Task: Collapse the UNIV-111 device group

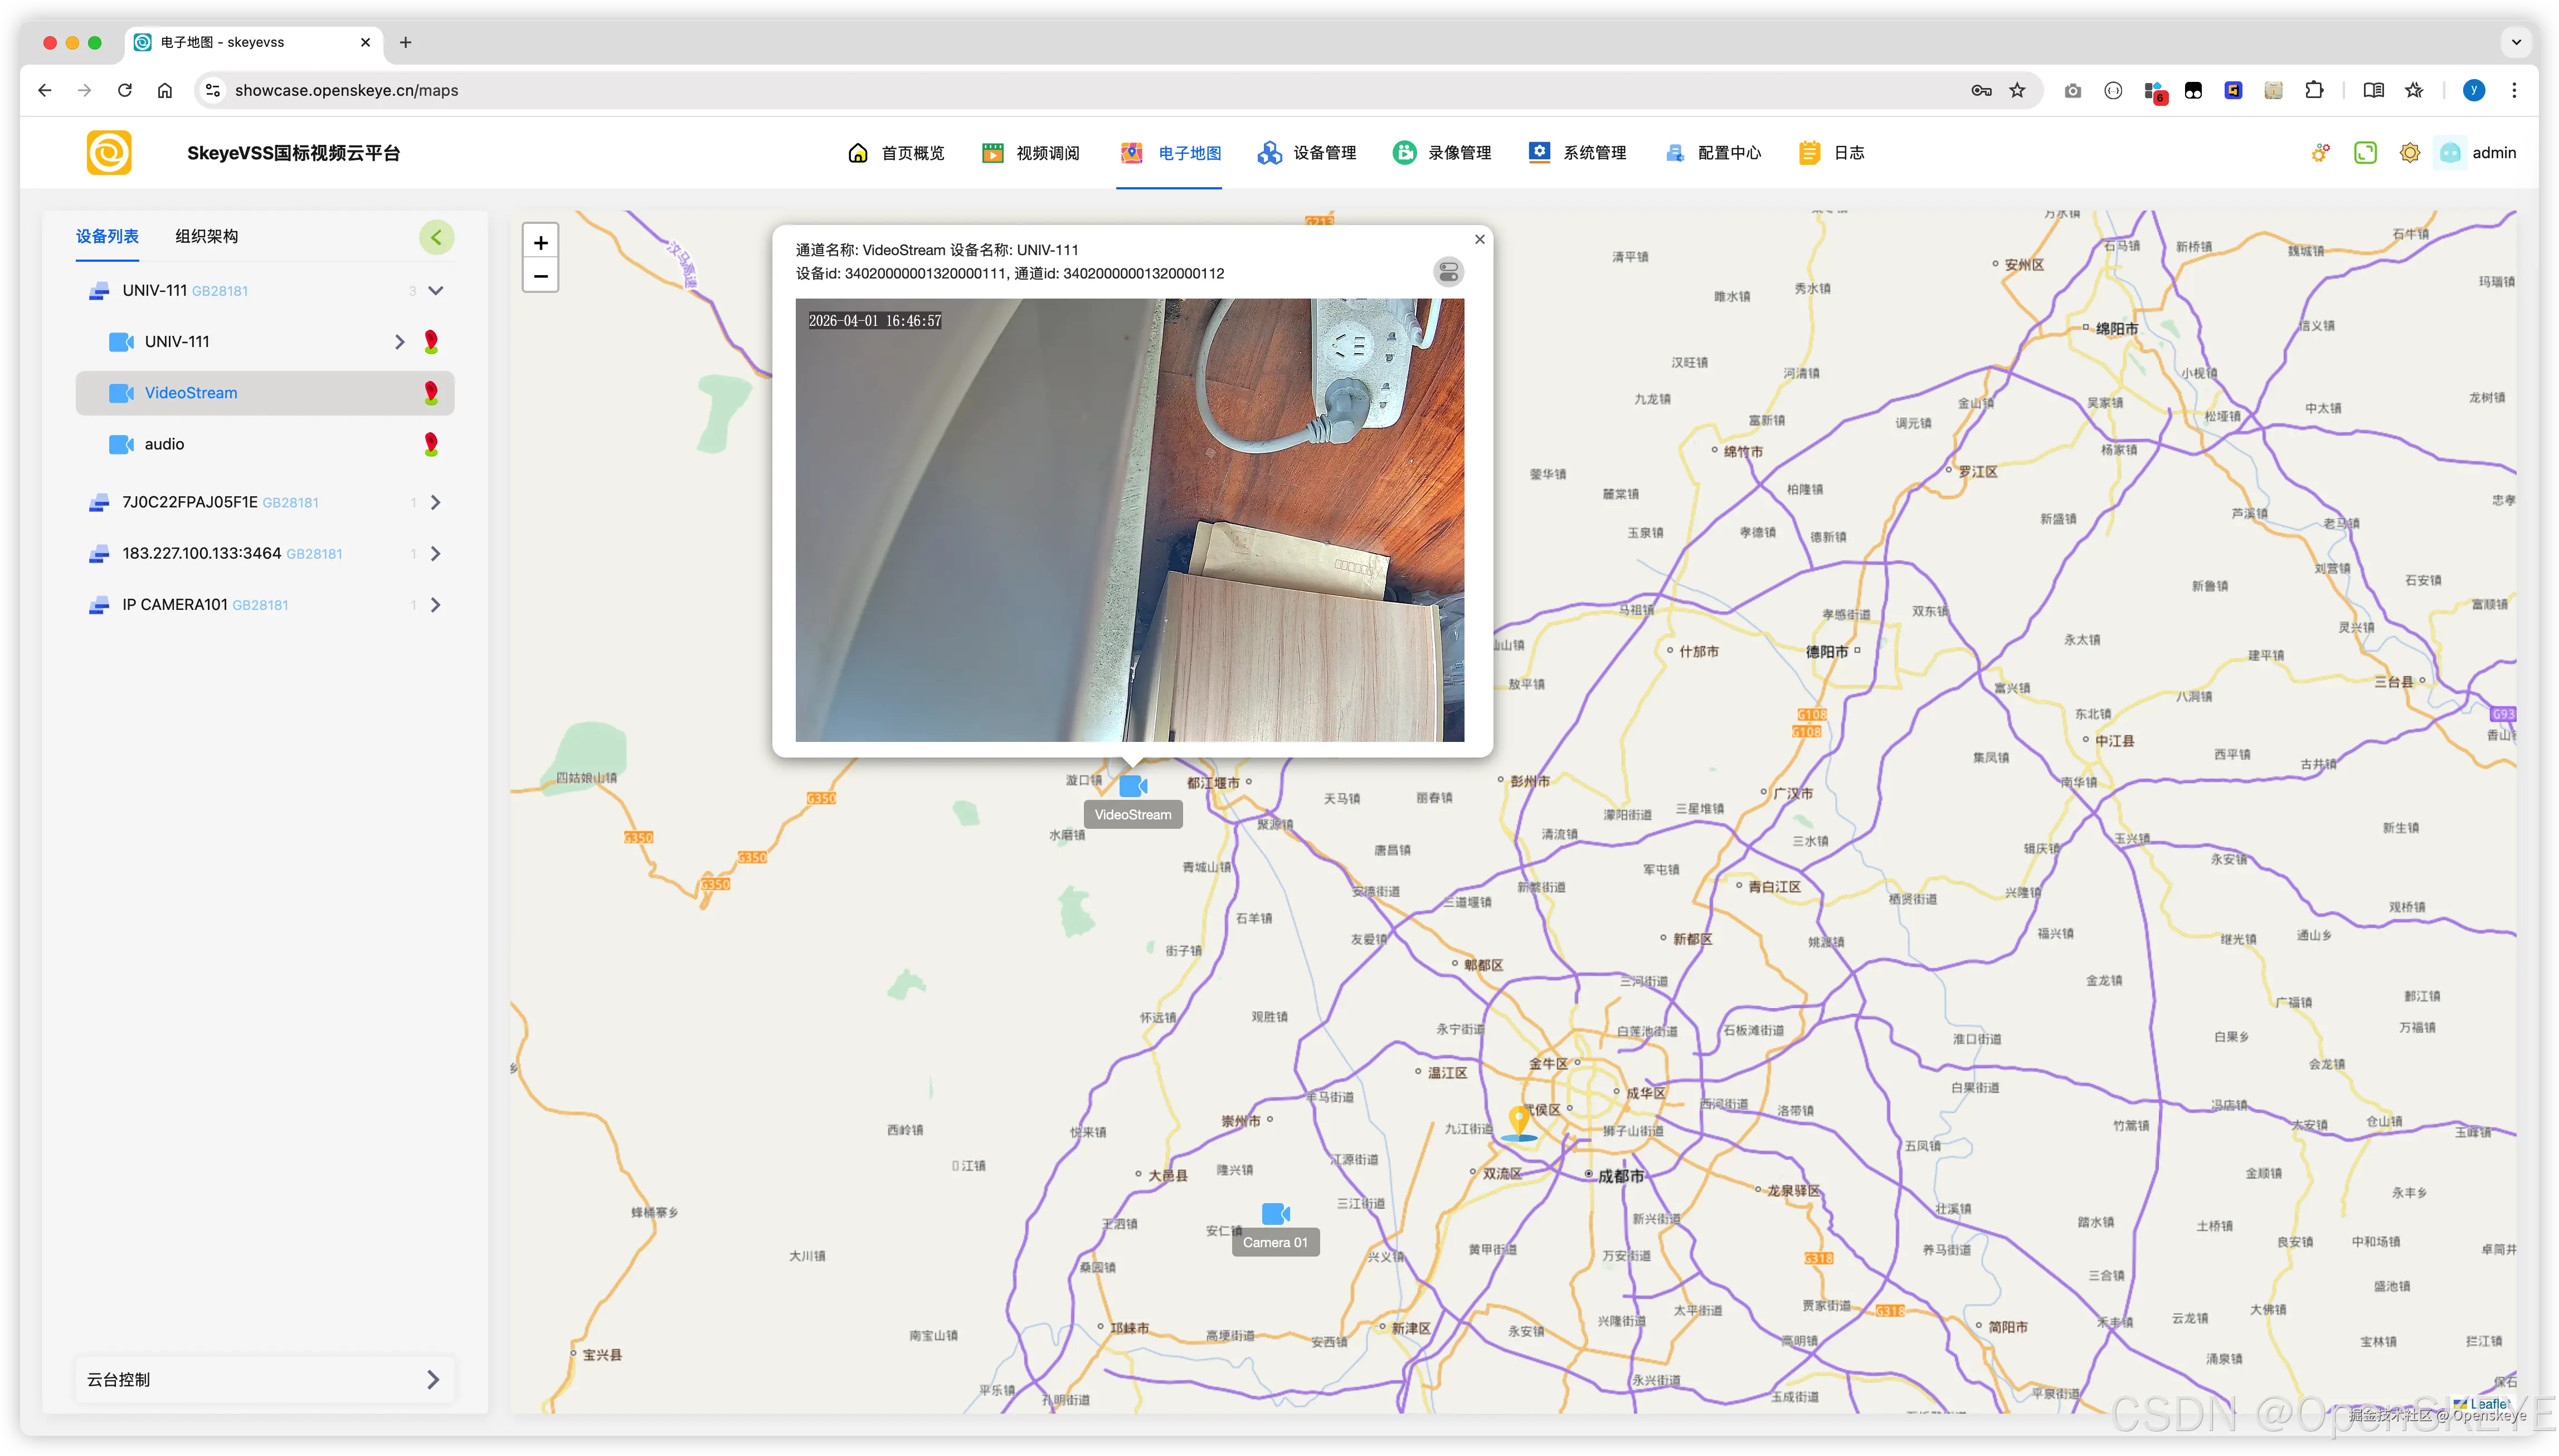Action: (436, 291)
